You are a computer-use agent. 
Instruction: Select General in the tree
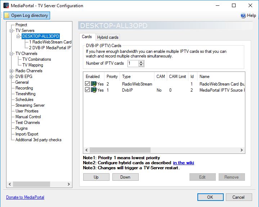tap(22, 82)
